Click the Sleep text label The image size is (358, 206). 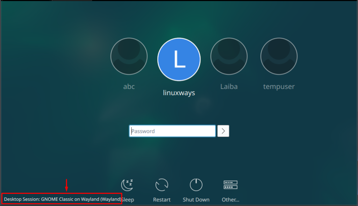[128, 199]
